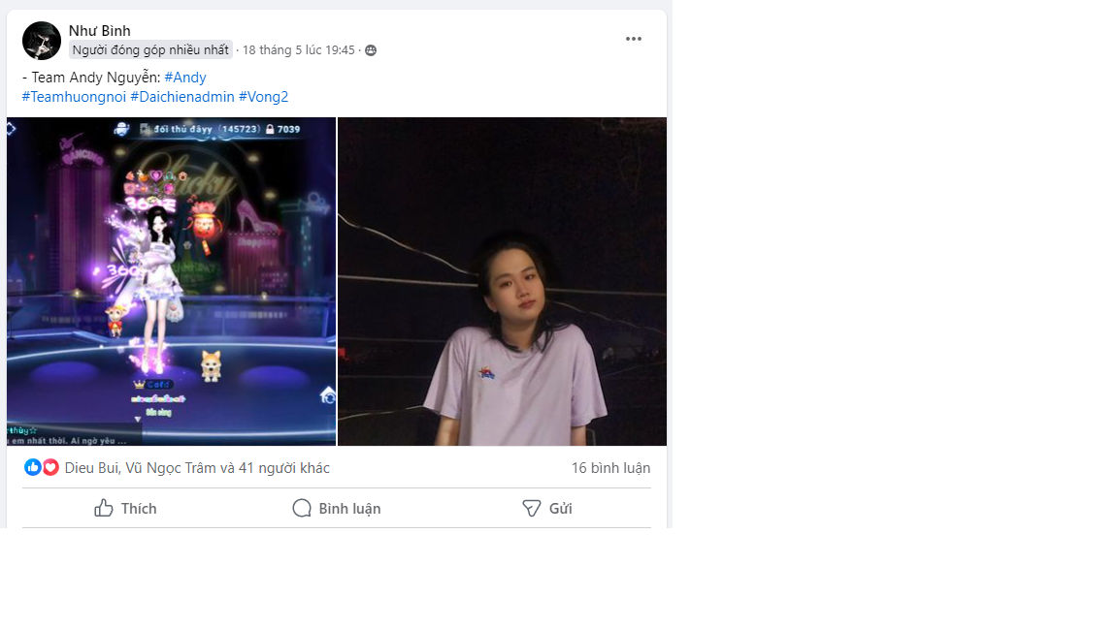Screen dimensions: 1118x628
Task: Open the #Daichienadmin hashtag
Action: [x=182, y=97]
